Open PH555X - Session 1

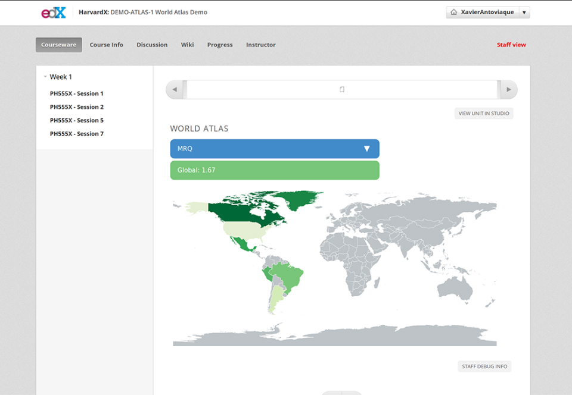(77, 93)
